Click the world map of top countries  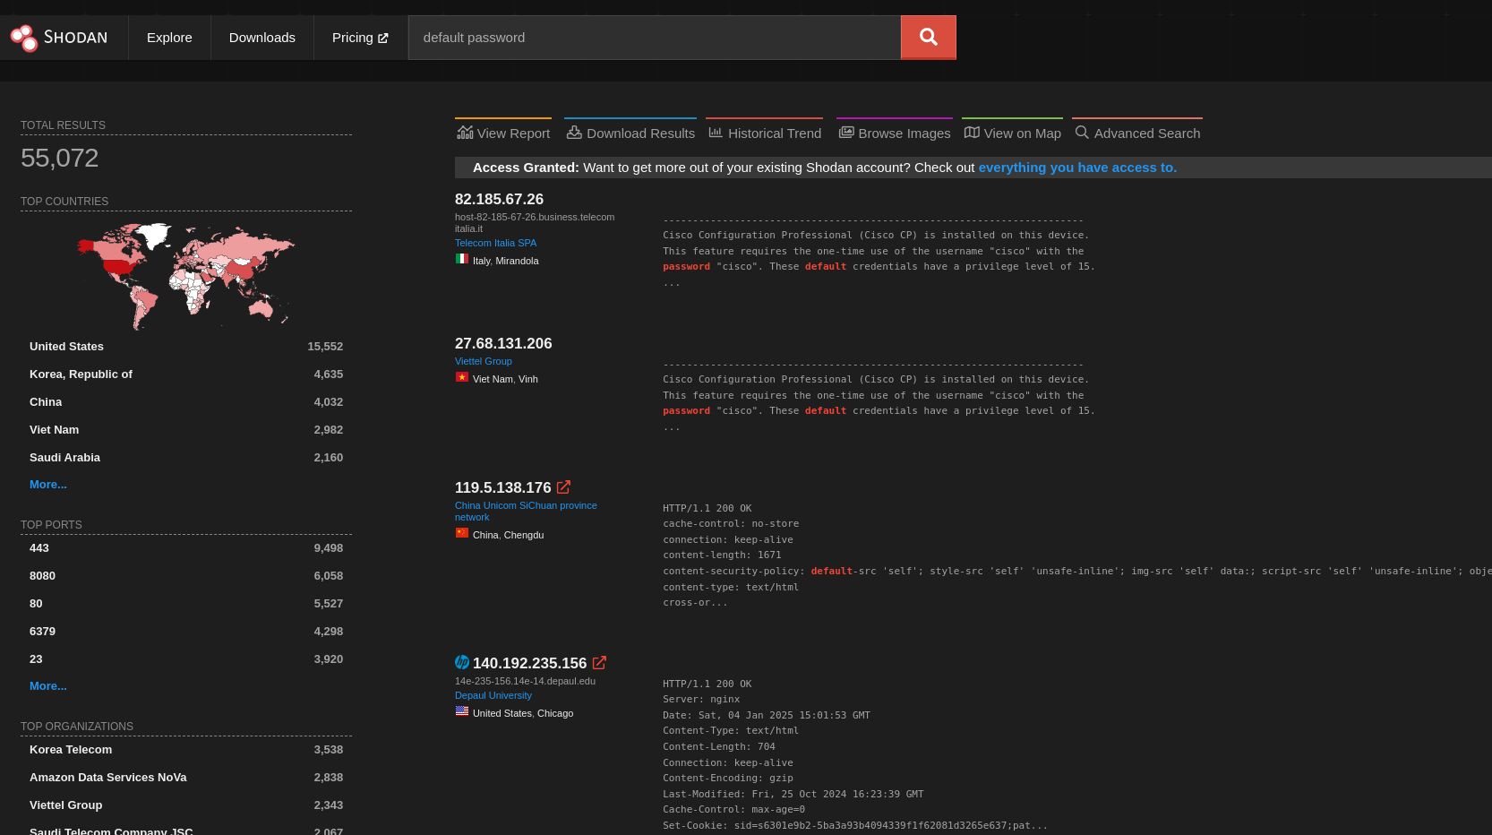click(185, 275)
